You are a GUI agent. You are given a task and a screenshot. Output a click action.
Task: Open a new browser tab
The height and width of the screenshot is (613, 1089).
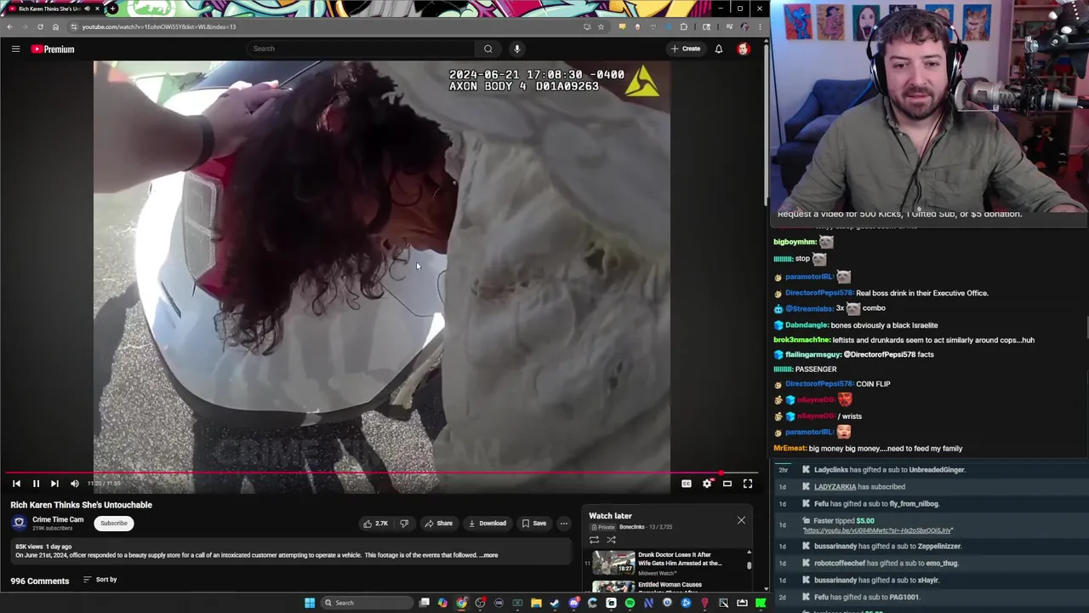click(112, 9)
